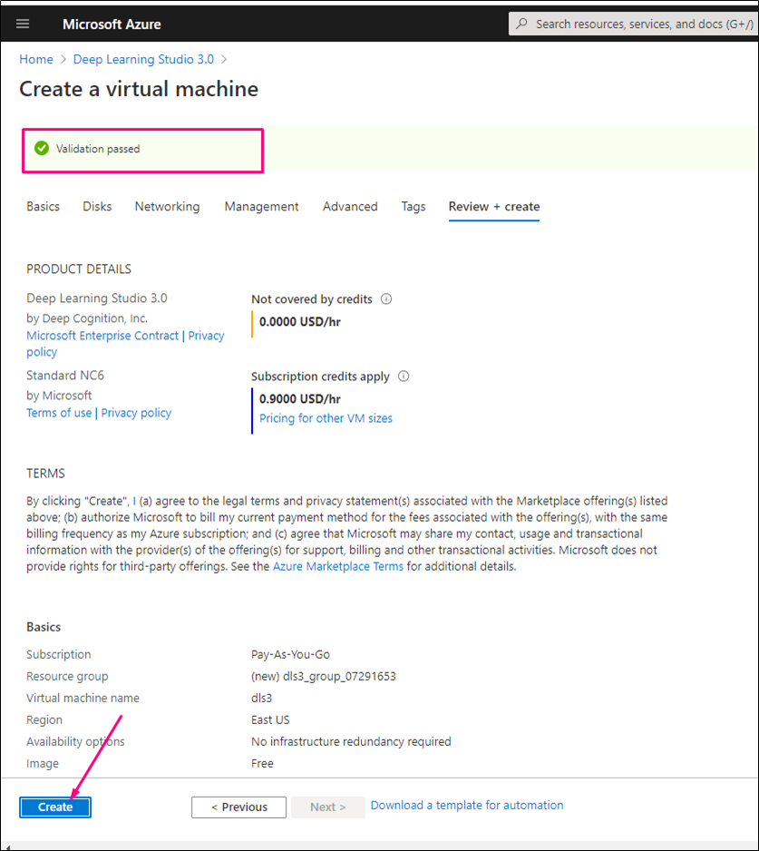
Task: Show info for Subscription credits apply
Action: coord(404,377)
